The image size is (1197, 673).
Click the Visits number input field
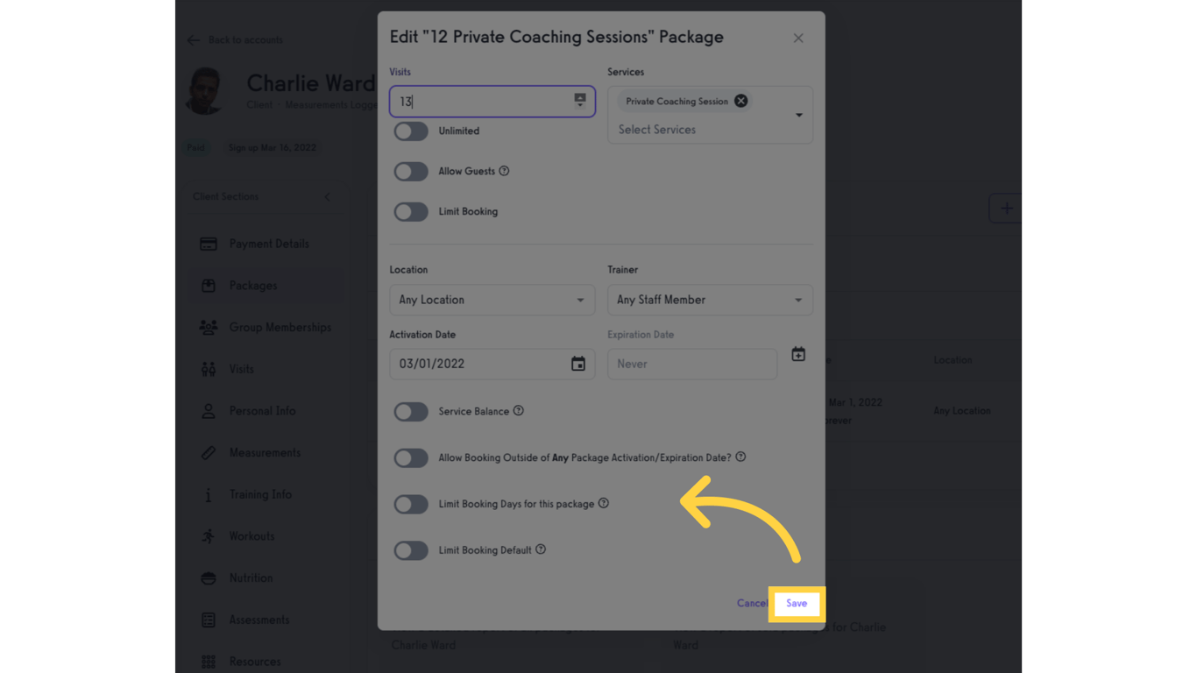[x=482, y=102]
